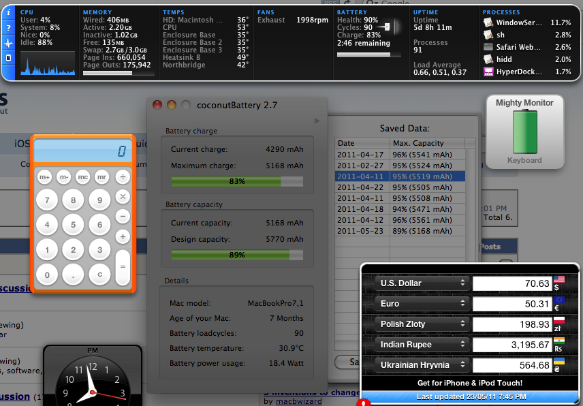Click the 3,195.67 rupee amount field
The width and height of the screenshot is (583, 406).
512,345
